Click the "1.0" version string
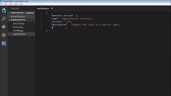This screenshot has height=96, width=171. [x=68, y=22]
